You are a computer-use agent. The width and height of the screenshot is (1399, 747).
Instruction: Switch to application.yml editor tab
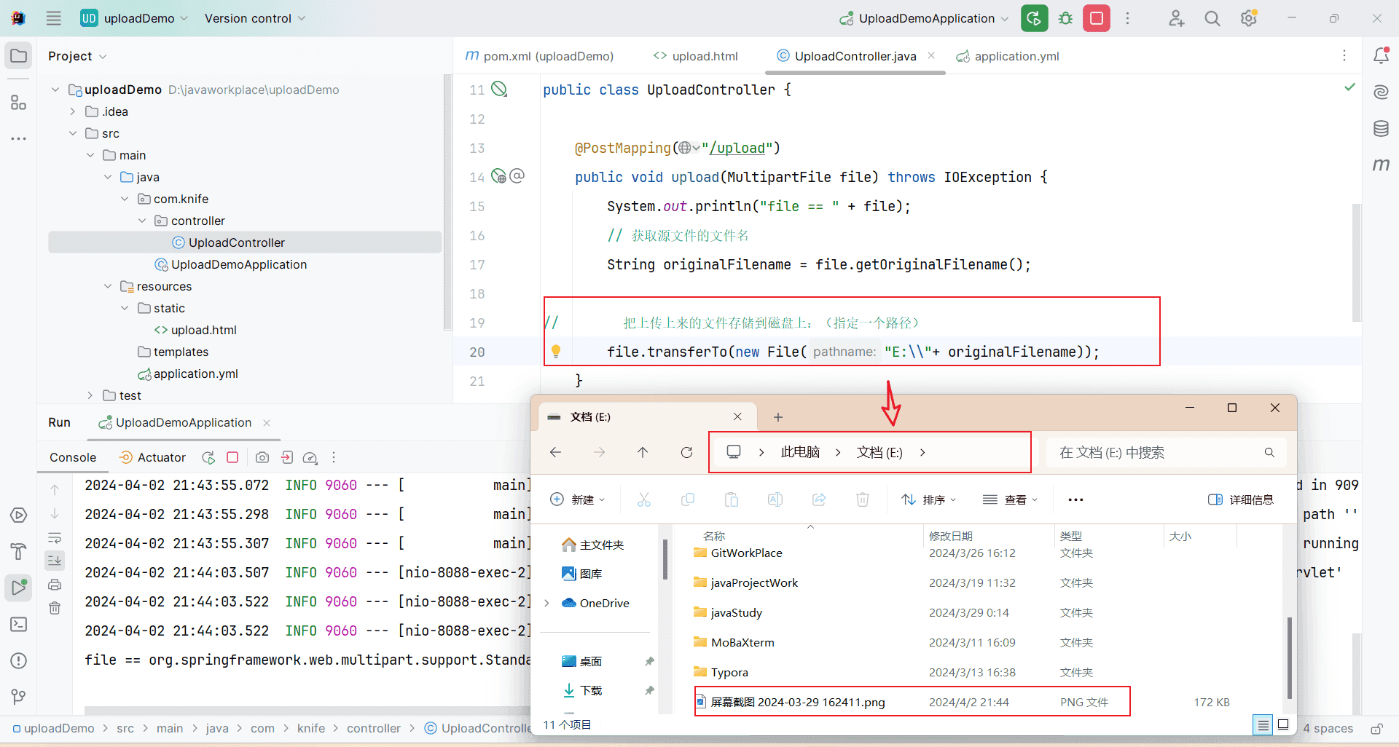[1008, 56]
